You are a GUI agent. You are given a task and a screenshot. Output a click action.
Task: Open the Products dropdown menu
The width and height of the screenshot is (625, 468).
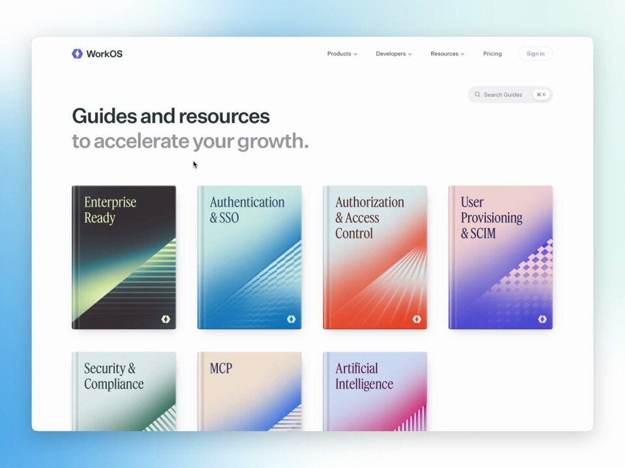(x=342, y=54)
